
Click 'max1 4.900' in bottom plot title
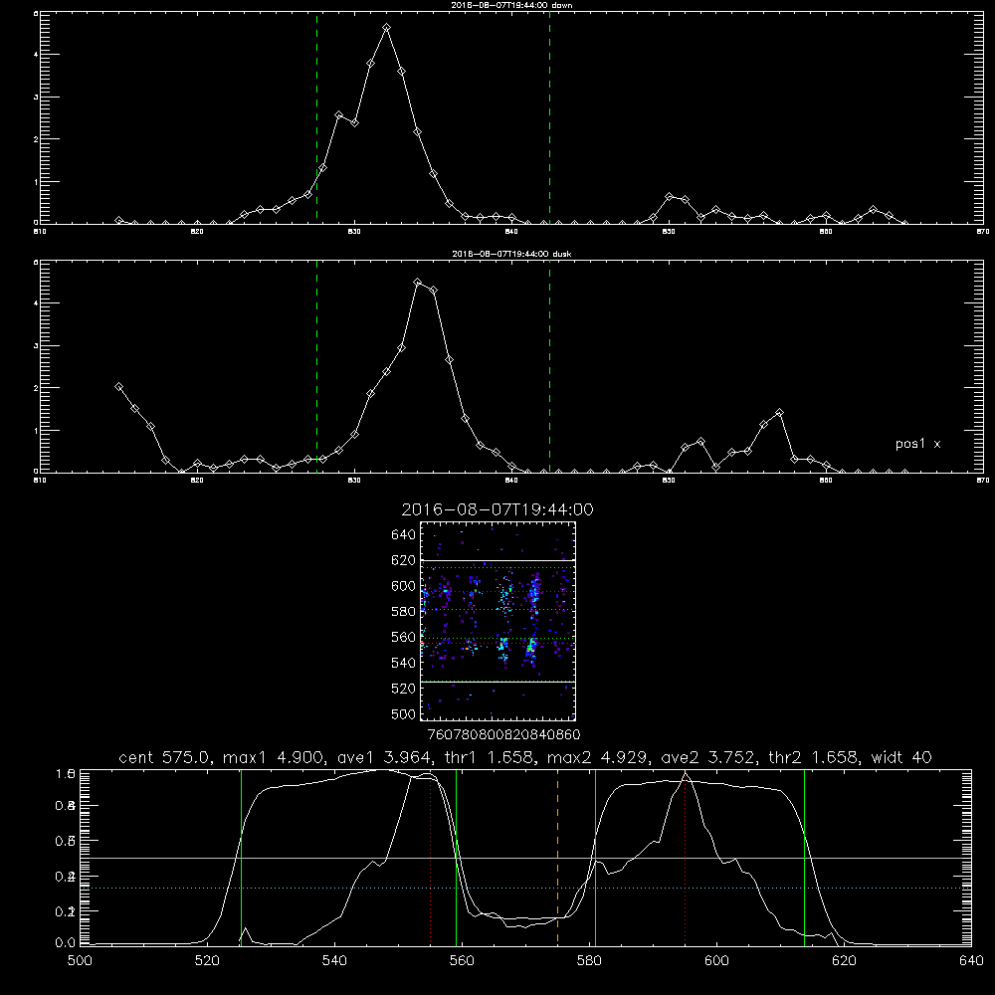coord(273,757)
